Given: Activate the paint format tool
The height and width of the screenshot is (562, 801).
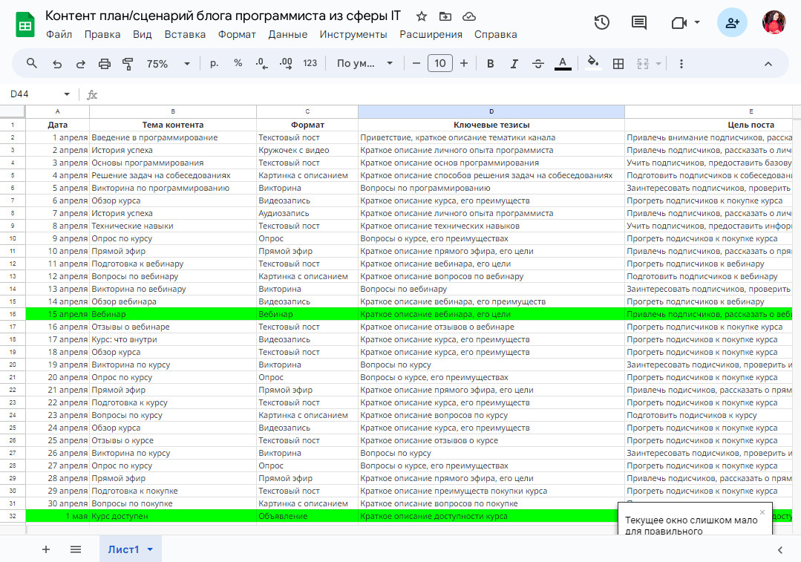Looking at the screenshot, I should point(128,64).
